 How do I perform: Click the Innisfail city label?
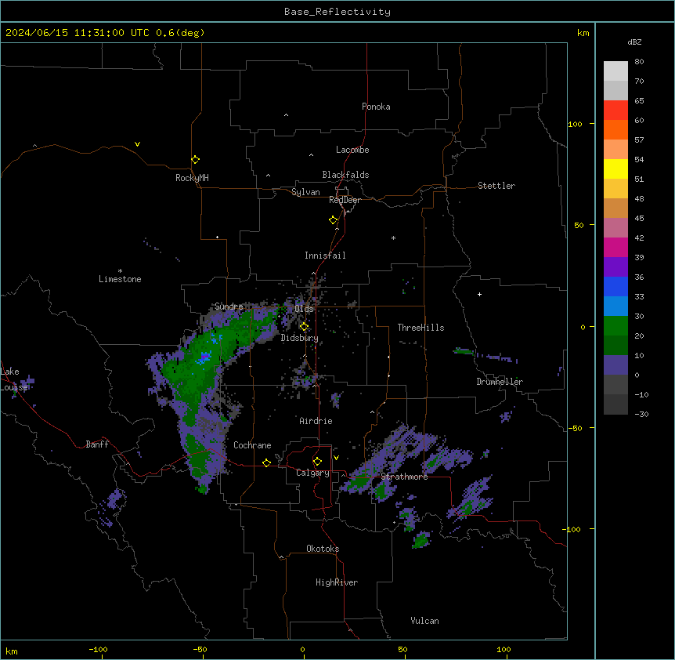pyautogui.click(x=325, y=256)
